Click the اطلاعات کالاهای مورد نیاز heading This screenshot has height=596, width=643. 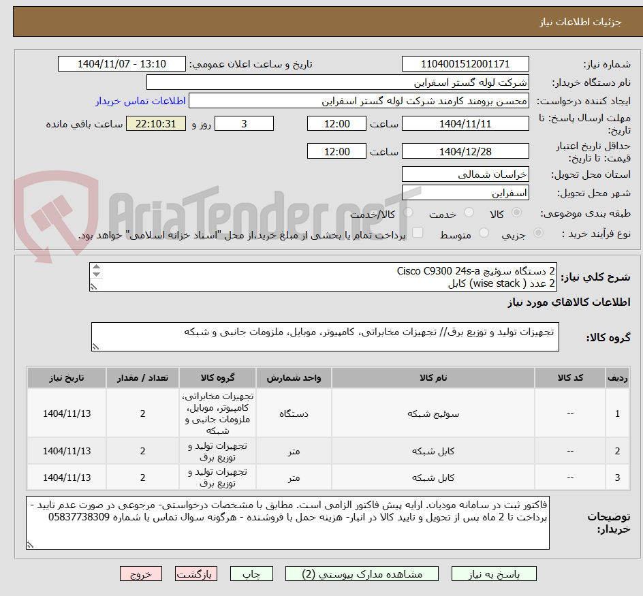(569, 302)
